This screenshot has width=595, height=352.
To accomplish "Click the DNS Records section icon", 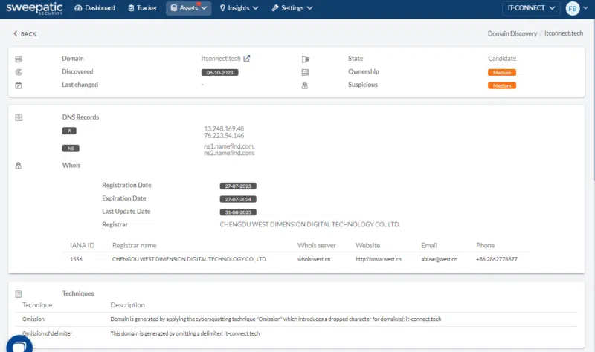I will 19,117.
